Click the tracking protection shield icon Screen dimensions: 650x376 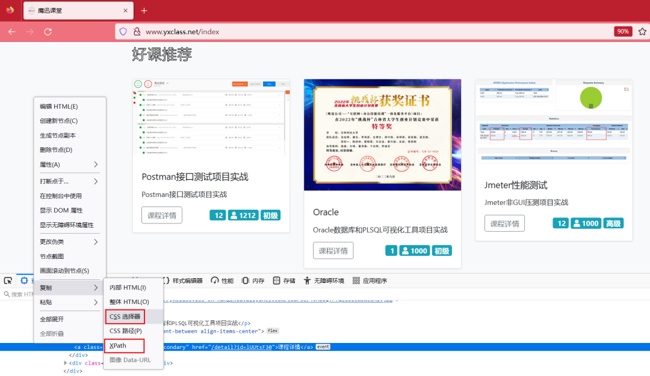(x=123, y=31)
